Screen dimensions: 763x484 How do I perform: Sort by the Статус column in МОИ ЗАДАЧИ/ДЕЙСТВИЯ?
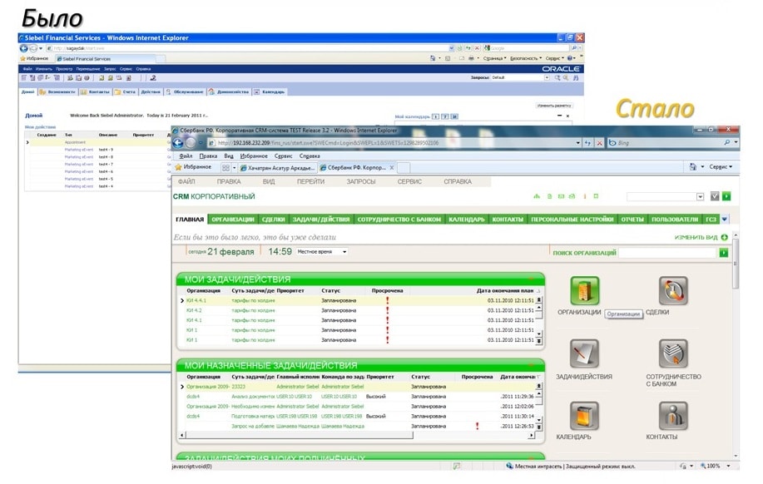tap(330, 290)
